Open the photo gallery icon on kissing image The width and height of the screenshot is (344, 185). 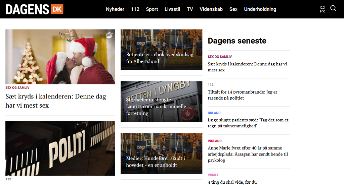click(x=109, y=35)
